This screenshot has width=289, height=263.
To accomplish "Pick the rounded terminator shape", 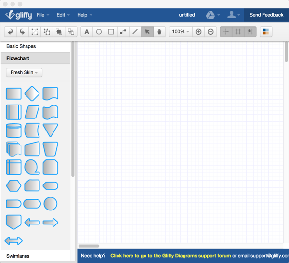I will [32, 204].
